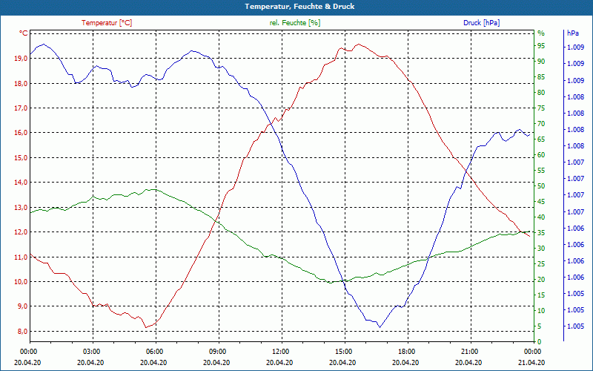The image size is (593, 371).
Task: Click the 15,0 temperature axis value
Action: click(21, 157)
